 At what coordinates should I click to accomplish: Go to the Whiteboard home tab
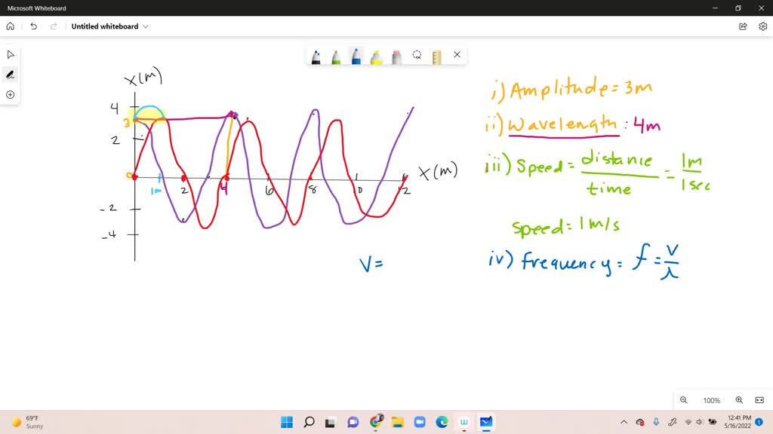pos(10,25)
